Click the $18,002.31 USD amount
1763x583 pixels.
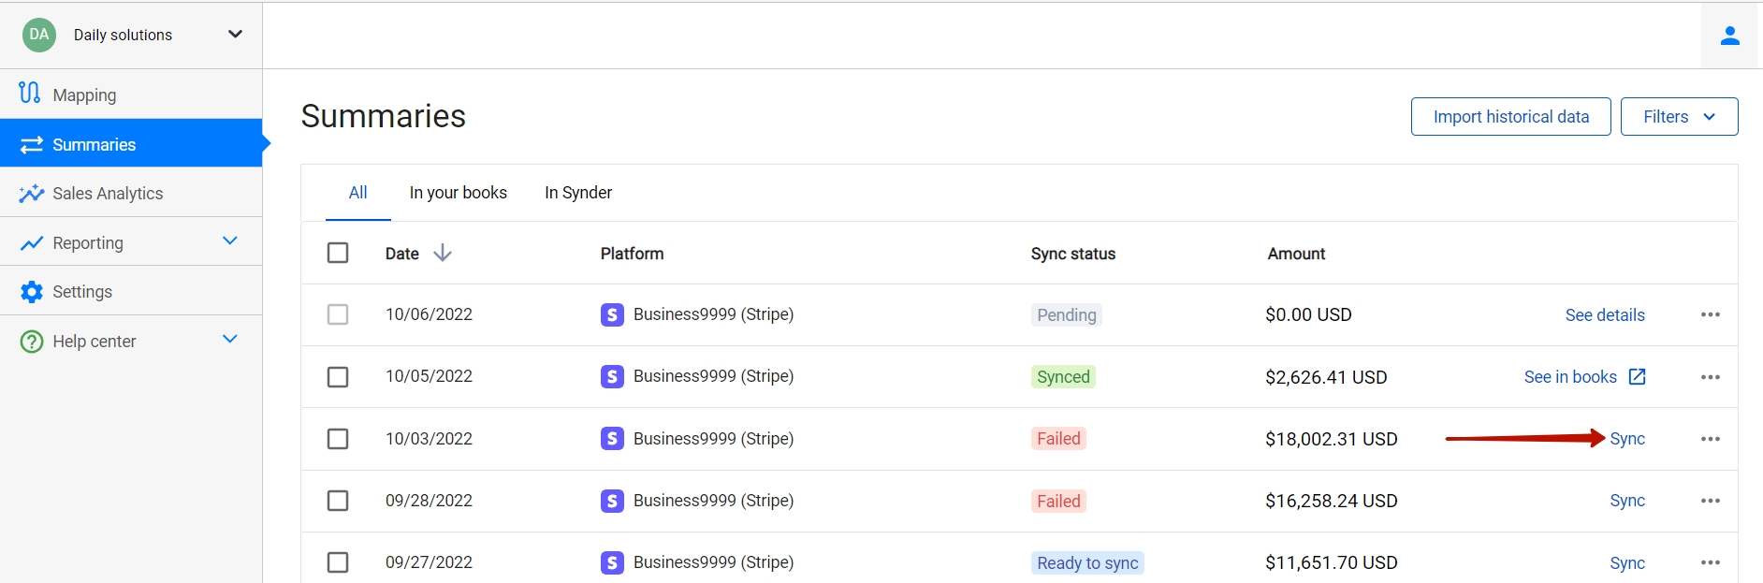click(1332, 439)
